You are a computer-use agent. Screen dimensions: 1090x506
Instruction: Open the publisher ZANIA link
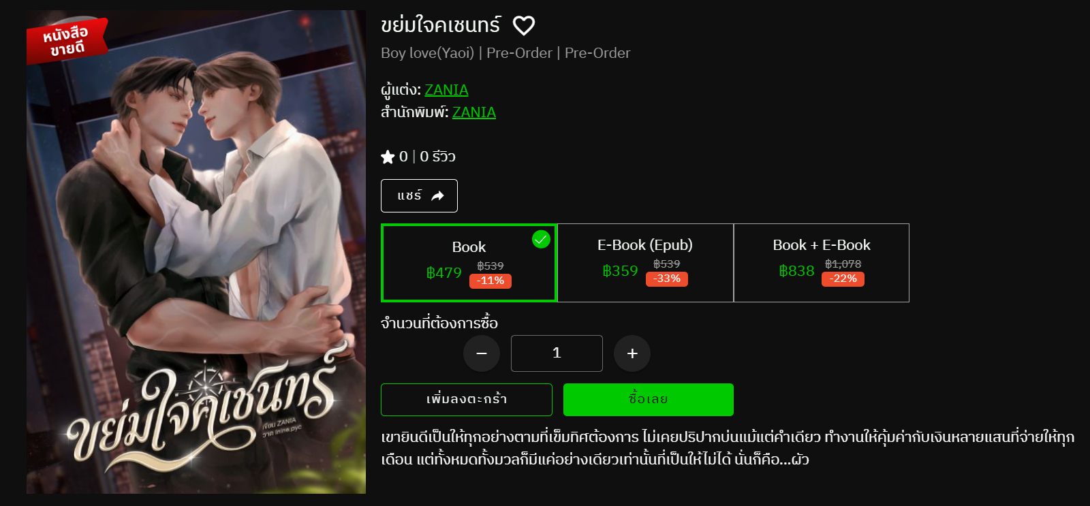point(474,112)
